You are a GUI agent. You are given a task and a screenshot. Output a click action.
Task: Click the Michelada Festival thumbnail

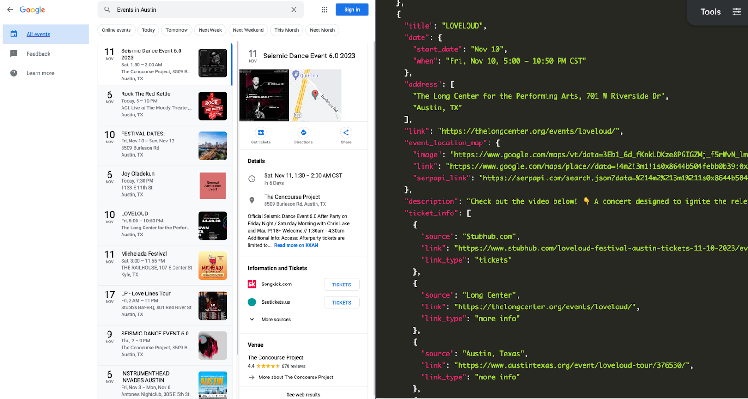click(x=213, y=266)
